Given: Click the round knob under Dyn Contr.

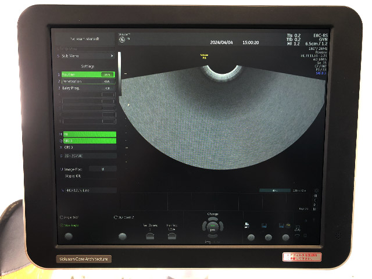Looking at the screenshot, I should pyautogui.click(x=123, y=237).
